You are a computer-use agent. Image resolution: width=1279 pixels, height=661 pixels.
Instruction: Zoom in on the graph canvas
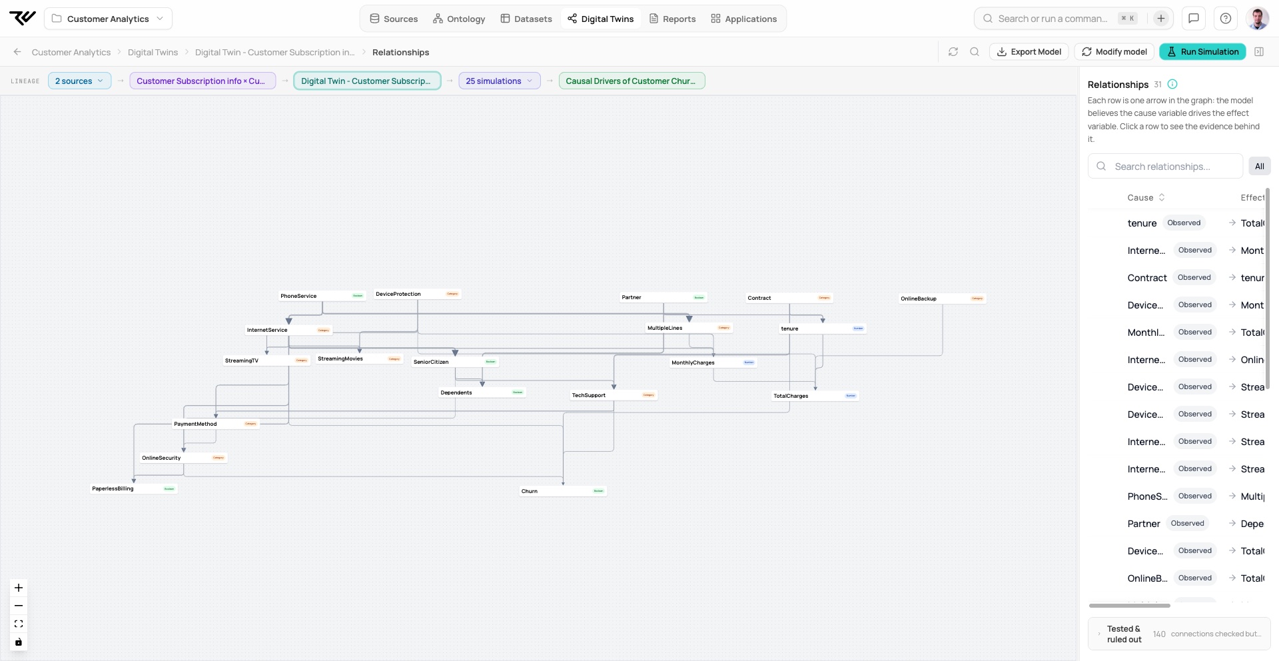click(x=19, y=588)
